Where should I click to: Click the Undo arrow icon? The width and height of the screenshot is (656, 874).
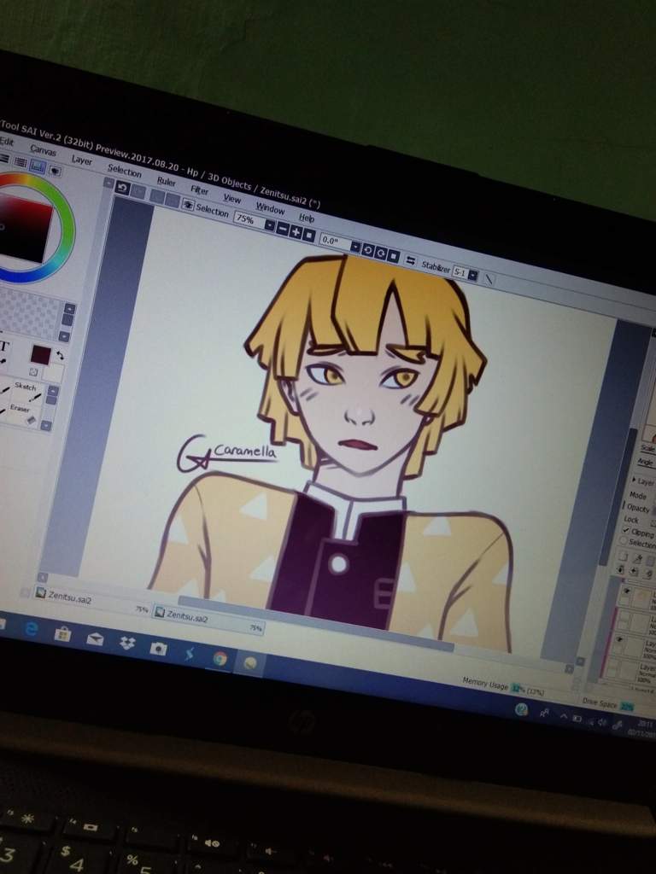[x=122, y=188]
